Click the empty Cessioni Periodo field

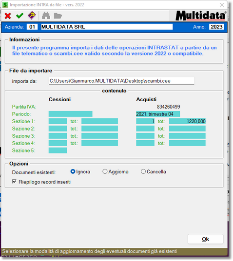click(x=71, y=114)
